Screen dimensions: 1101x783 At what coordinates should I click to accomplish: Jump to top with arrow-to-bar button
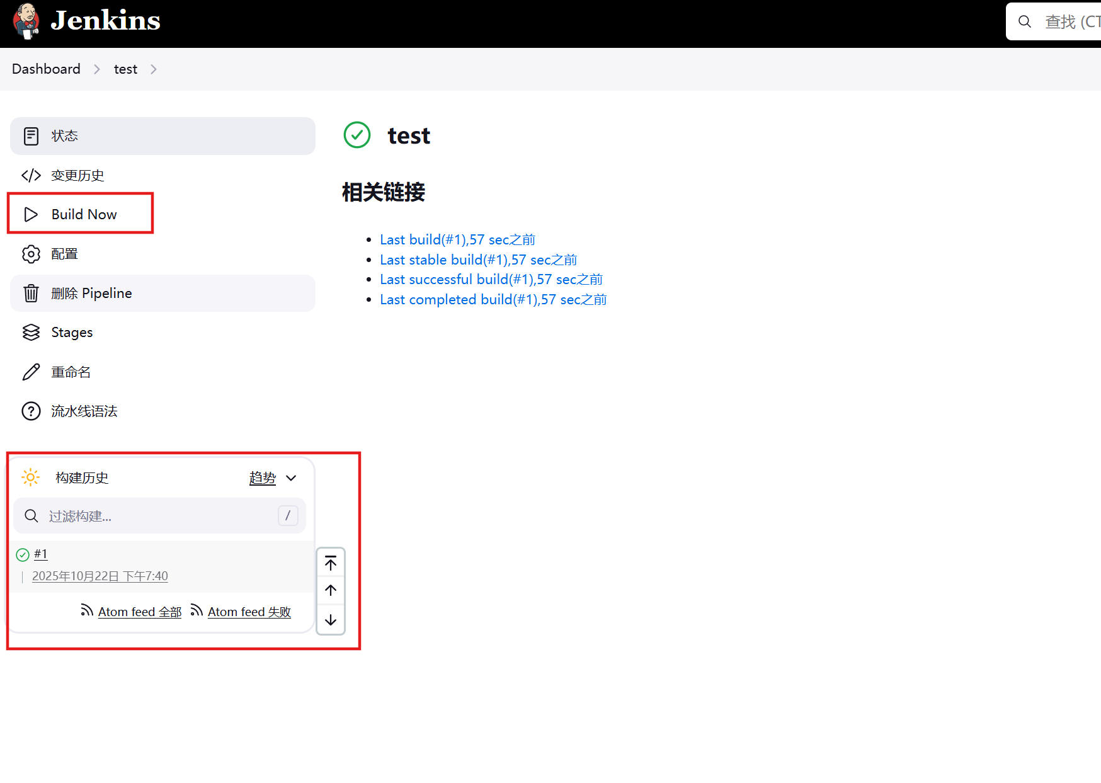click(331, 563)
